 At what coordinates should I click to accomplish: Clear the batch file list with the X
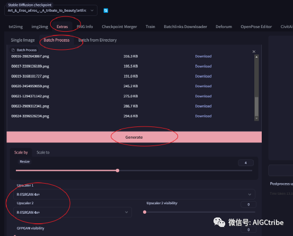pos(254,51)
